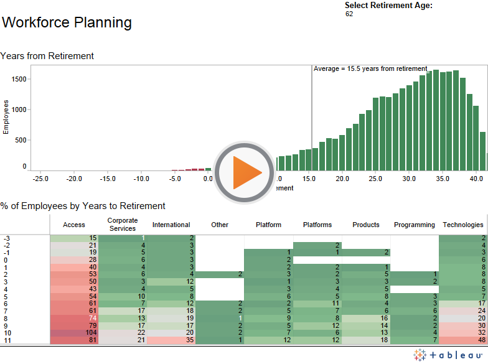The image size is (488, 364).
Task: Click the International column header
Action: (x=171, y=225)
